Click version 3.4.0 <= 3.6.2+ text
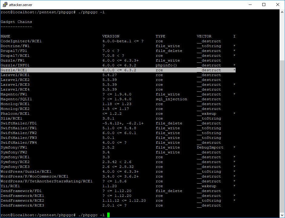Image resolution: width=285 pixels, height=218 pixels. (121, 177)
